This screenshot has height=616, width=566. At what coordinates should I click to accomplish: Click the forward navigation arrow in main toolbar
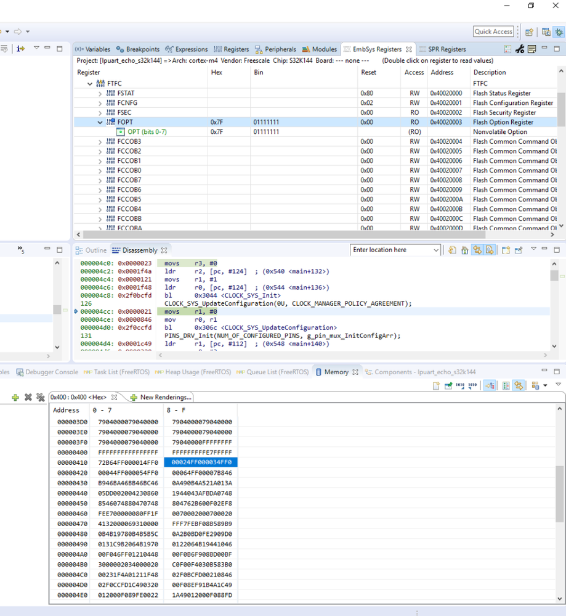(18, 31)
